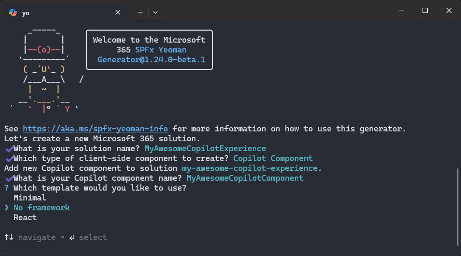
Task: Click the Which template question text
Action: coord(100,188)
